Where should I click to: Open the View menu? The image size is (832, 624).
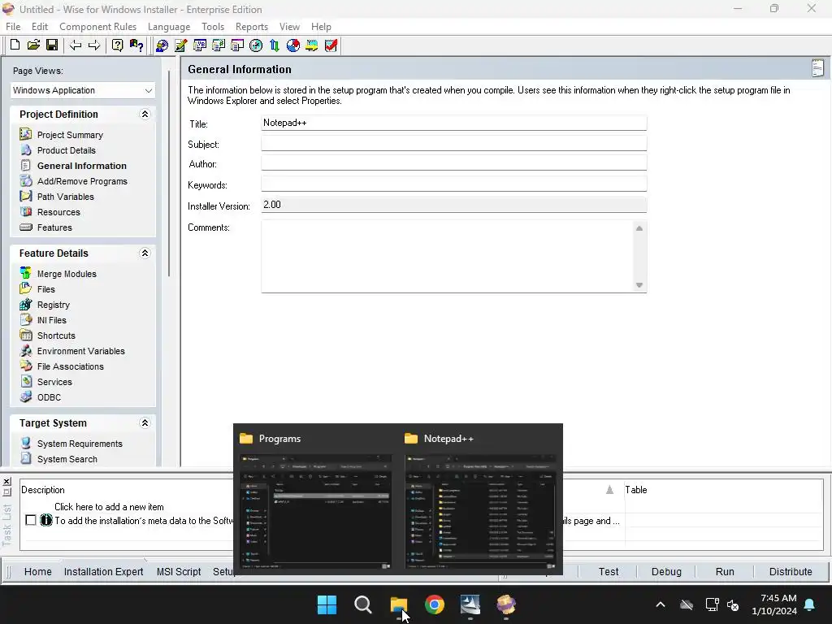pyautogui.click(x=290, y=27)
